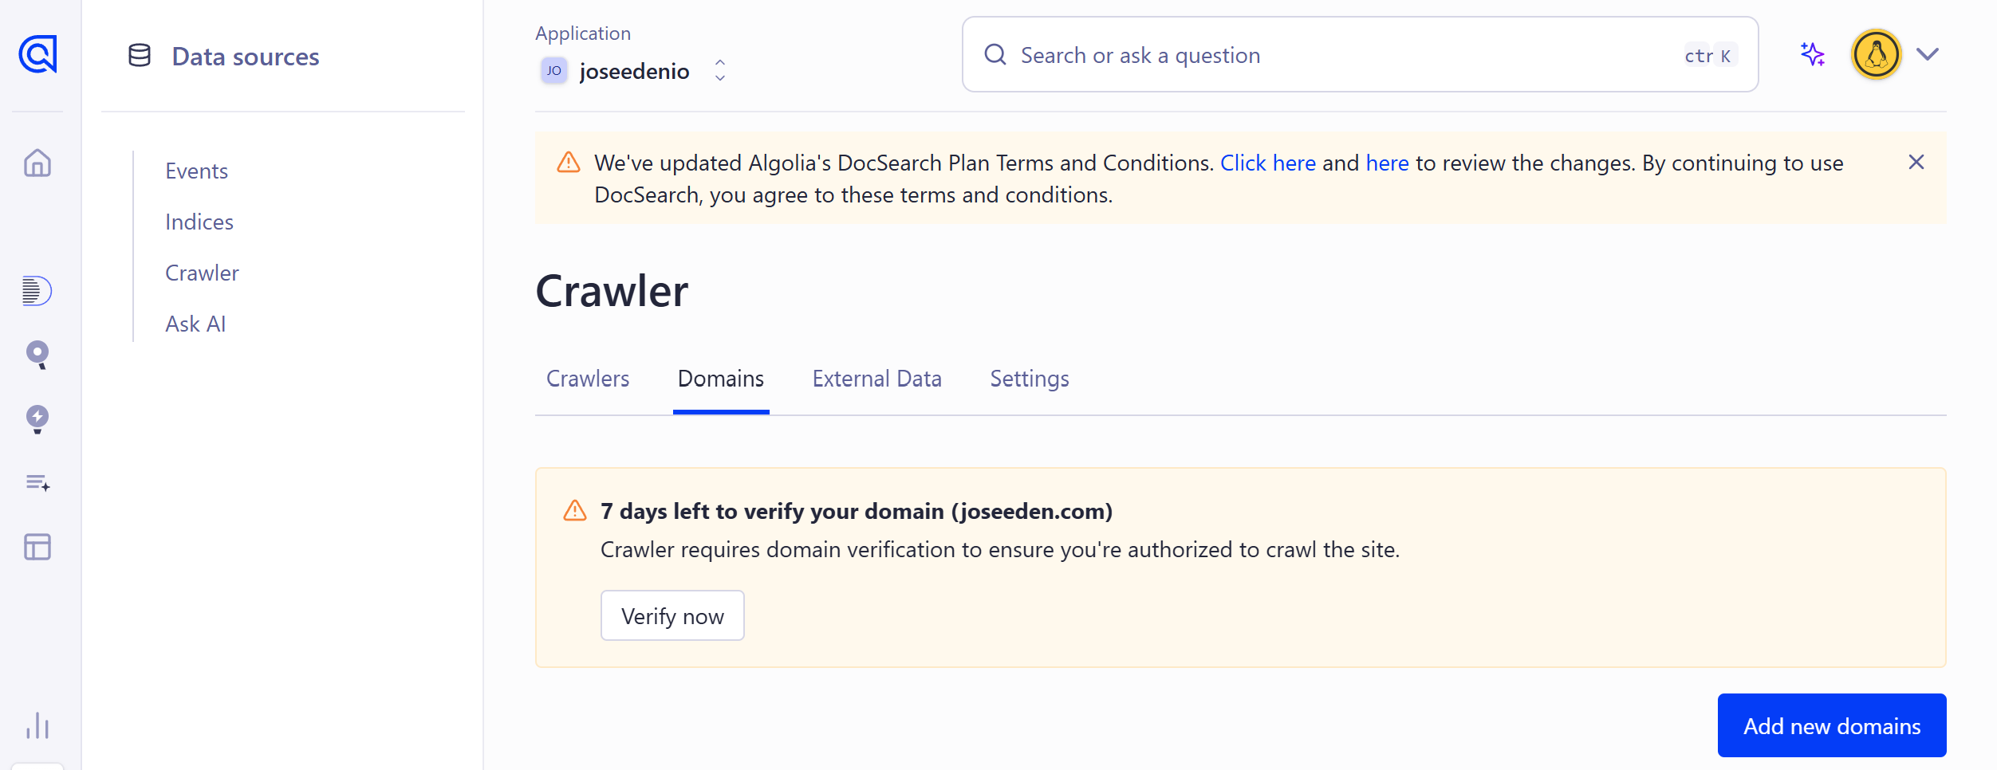This screenshot has height=770, width=1997.
Task: Follow the 'Click here' terms link
Action: (x=1268, y=163)
